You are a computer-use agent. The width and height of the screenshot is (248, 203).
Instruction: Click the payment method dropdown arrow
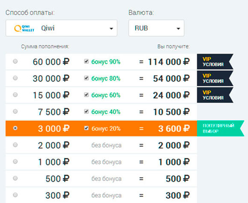point(111,29)
